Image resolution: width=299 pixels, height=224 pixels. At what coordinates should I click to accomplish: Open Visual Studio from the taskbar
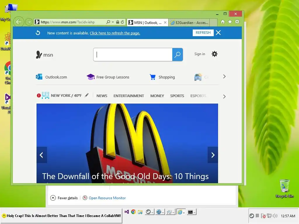[127, 212]
